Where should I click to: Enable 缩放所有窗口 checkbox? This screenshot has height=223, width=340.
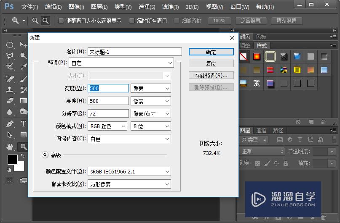click(131, 21)
